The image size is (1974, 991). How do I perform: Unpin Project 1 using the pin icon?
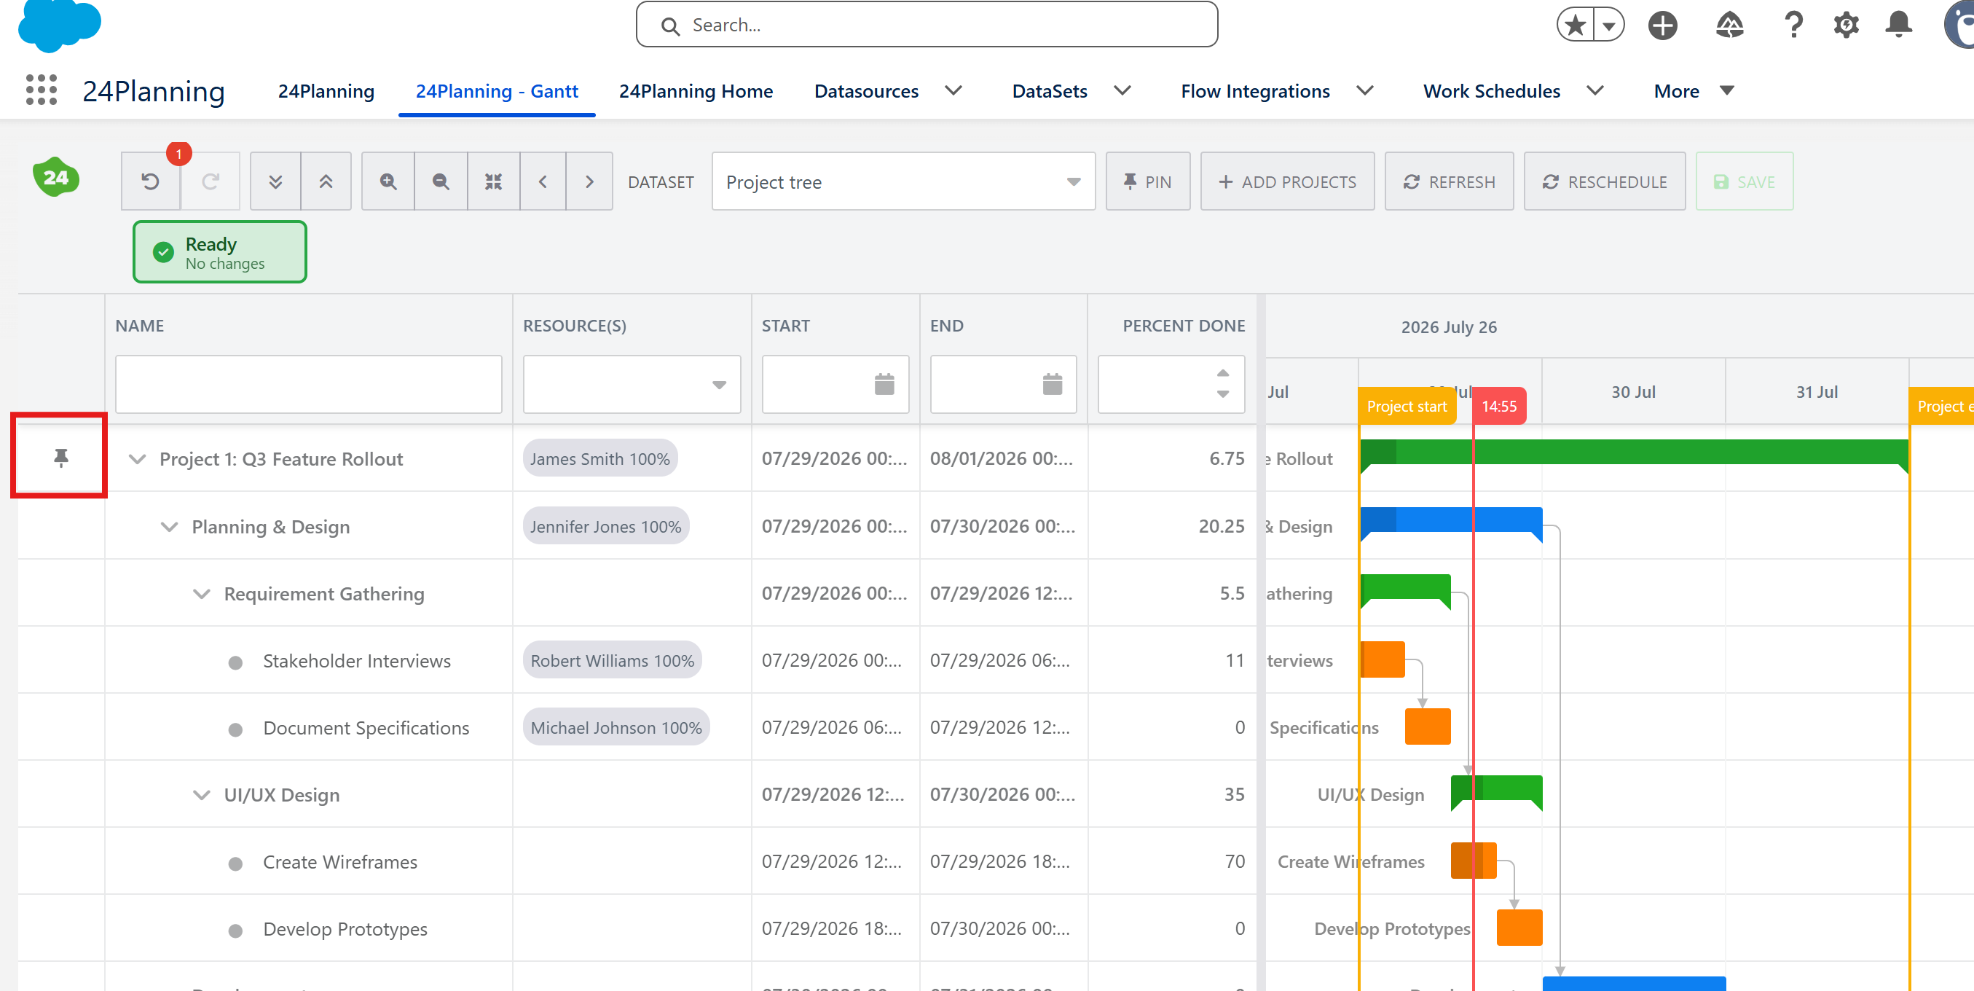(x=61, y=458)
